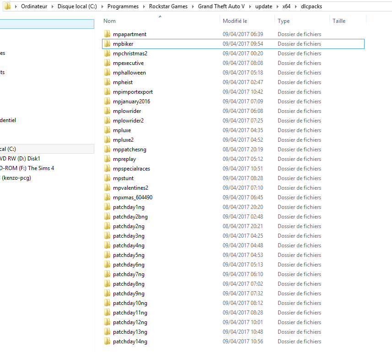
Task: Click the folder icon of mpapartment
Action: [x=107, y=34]
